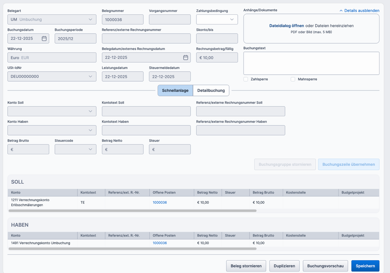
Task: Open the Belegdatum calendar picker icon
Action: pos(185,58)
